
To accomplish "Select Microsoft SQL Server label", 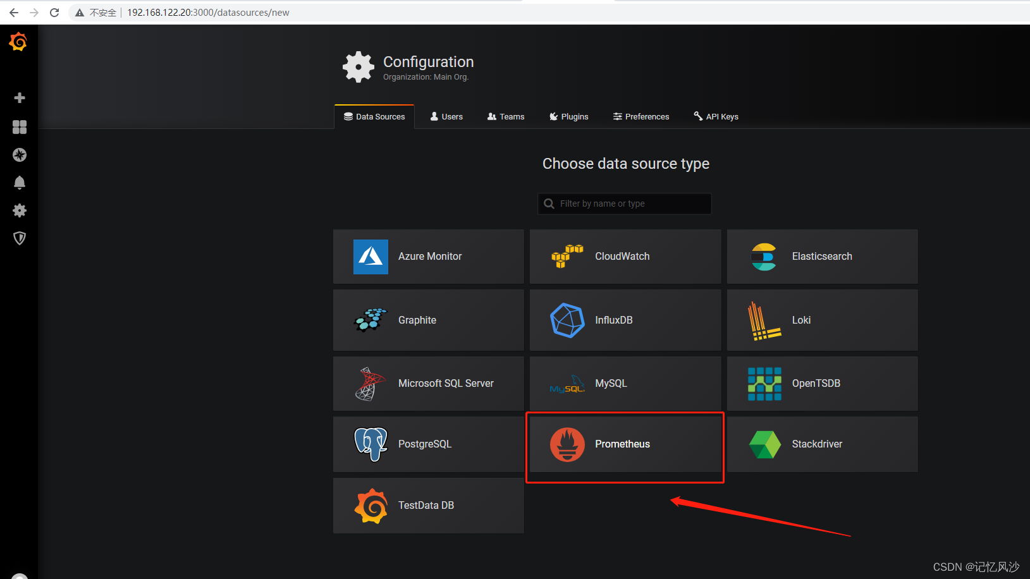I will click(x=446, y=384).
